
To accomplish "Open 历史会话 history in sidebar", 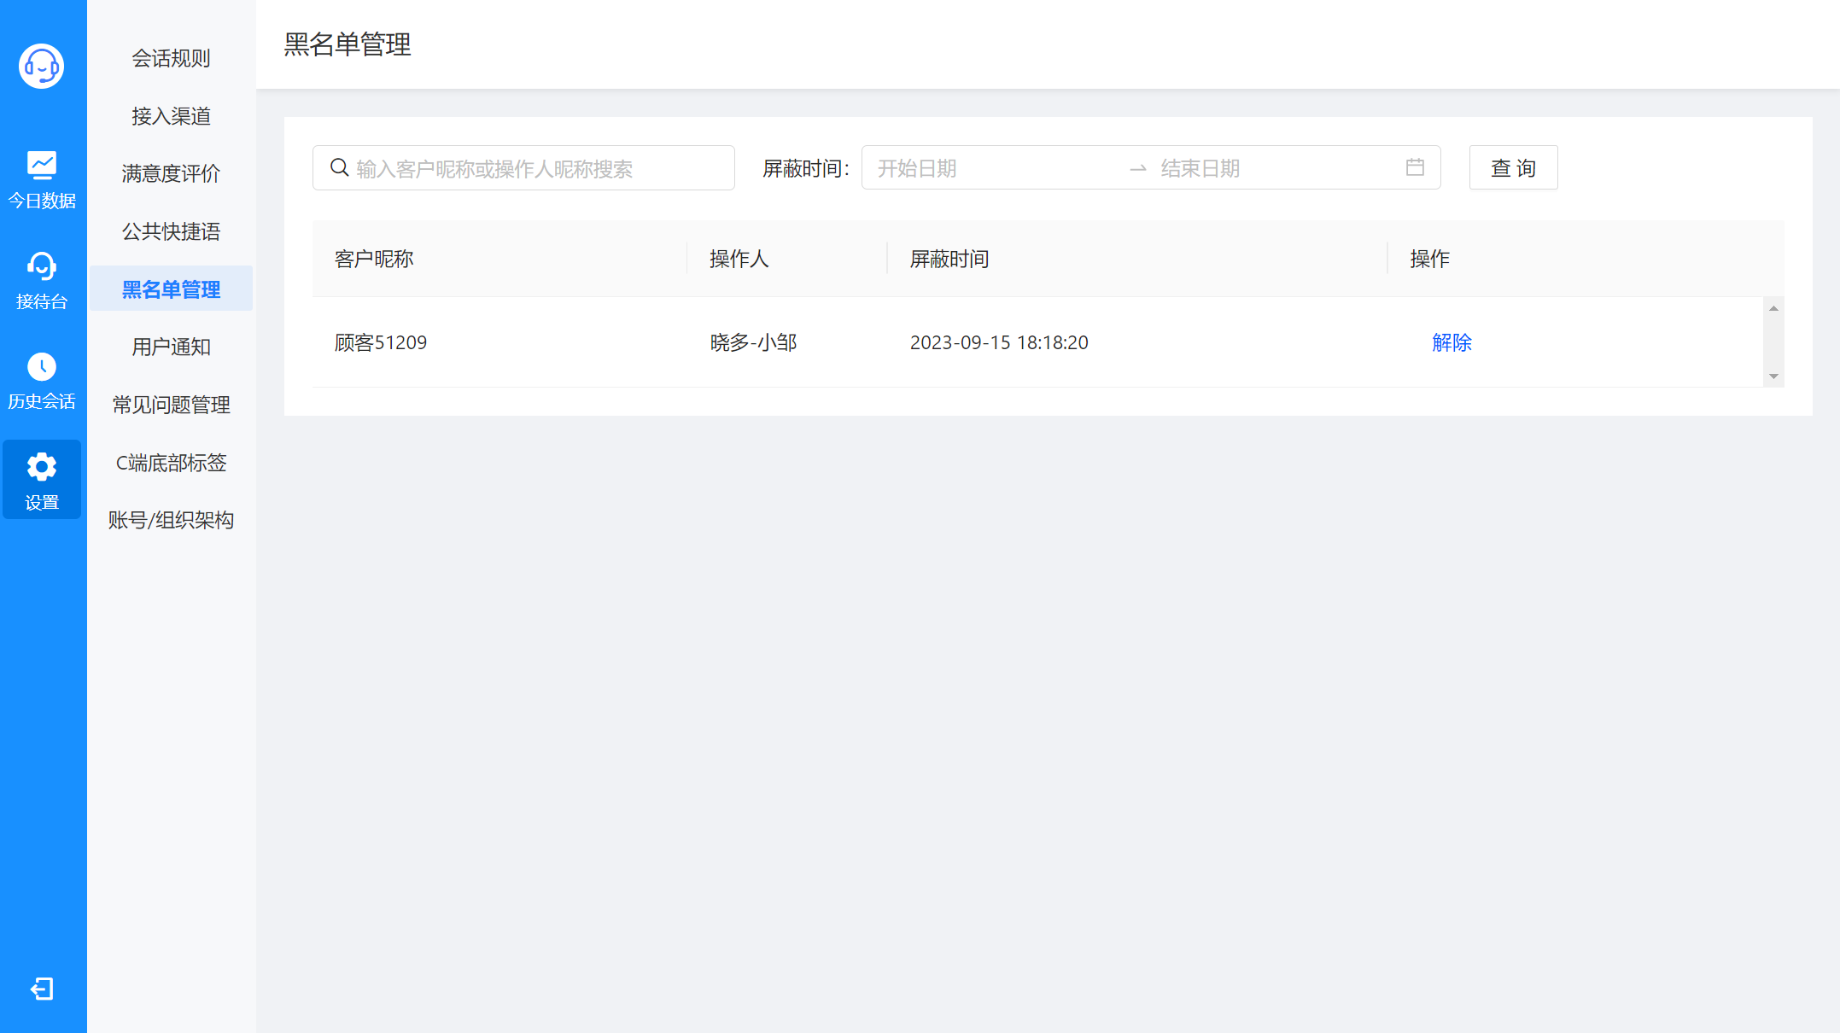I will tap(42, 381).
